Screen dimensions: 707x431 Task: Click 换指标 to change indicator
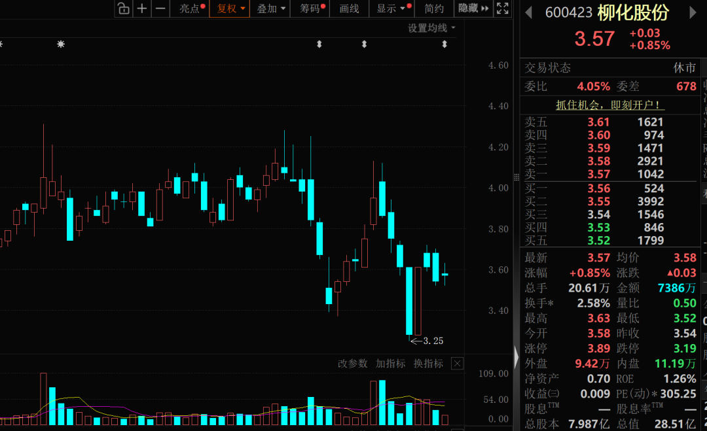pos(428,364)
